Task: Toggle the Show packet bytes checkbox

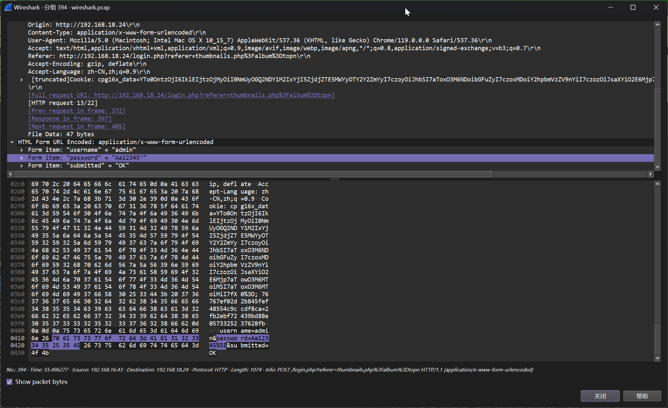Action: (9, 382)
